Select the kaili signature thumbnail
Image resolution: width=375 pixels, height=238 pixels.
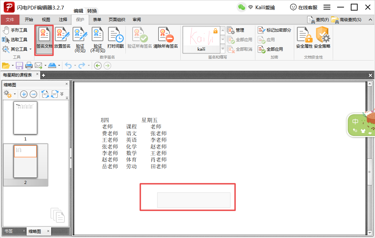coord(201,39)
